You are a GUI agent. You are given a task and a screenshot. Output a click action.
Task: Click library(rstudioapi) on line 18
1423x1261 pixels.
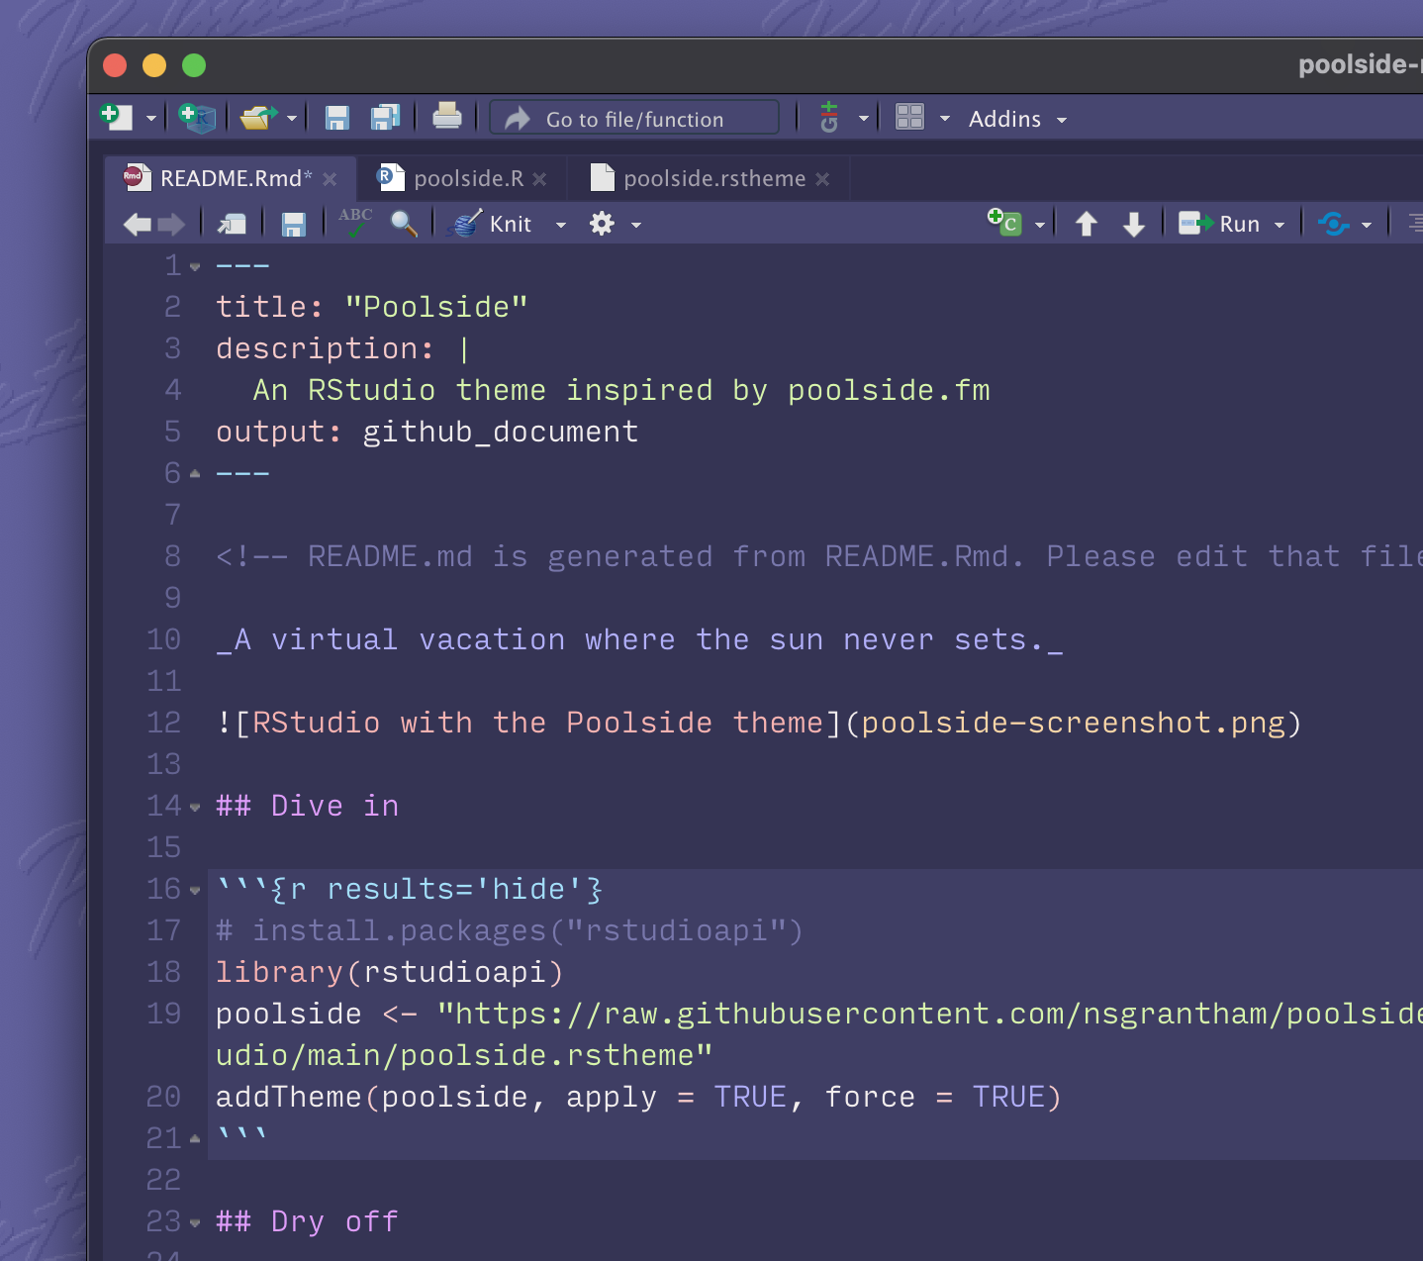390,972
